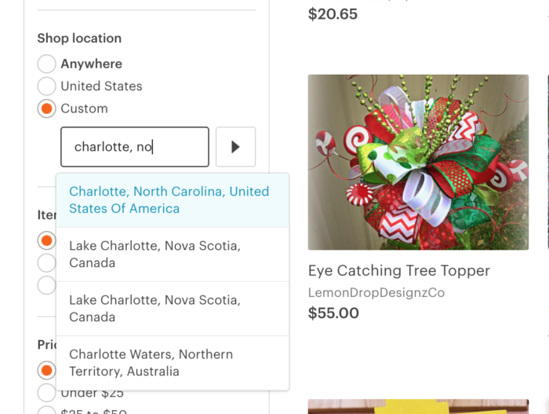Viewport: 549px width, 414px height.
Task: Select the $25 to $50 price option
Action: click(x=47, y=410)
